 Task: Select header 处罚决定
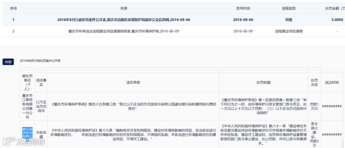314,82
